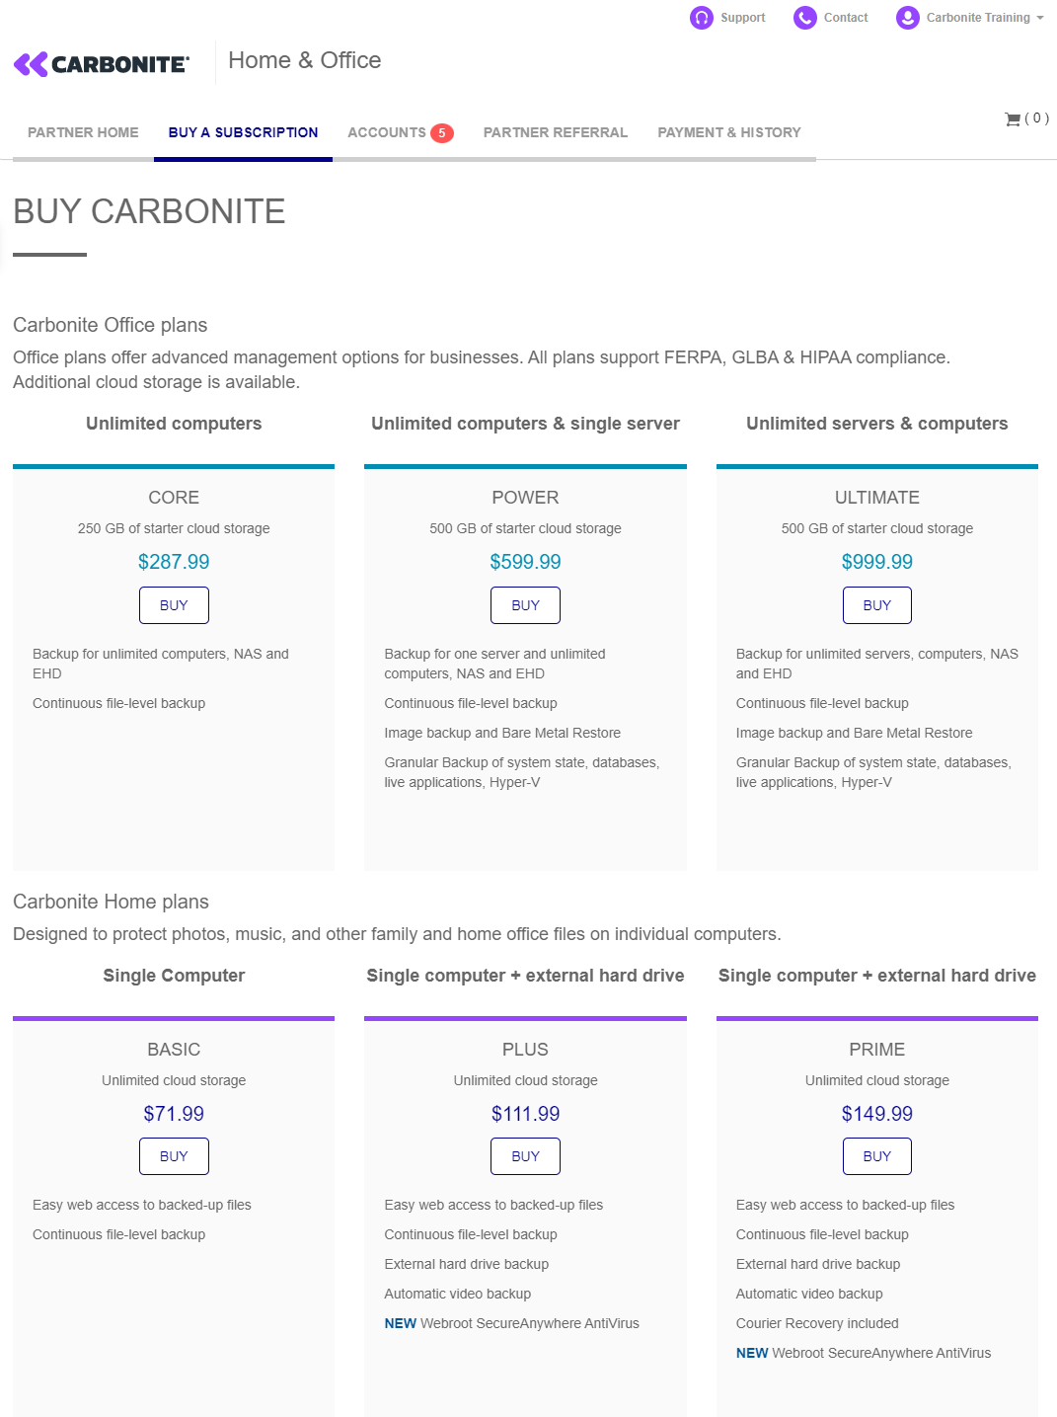Click the Carbonite Training user avatar icon
Image resolution: width=1057 pixels, height=1417 pixels.
908,18
